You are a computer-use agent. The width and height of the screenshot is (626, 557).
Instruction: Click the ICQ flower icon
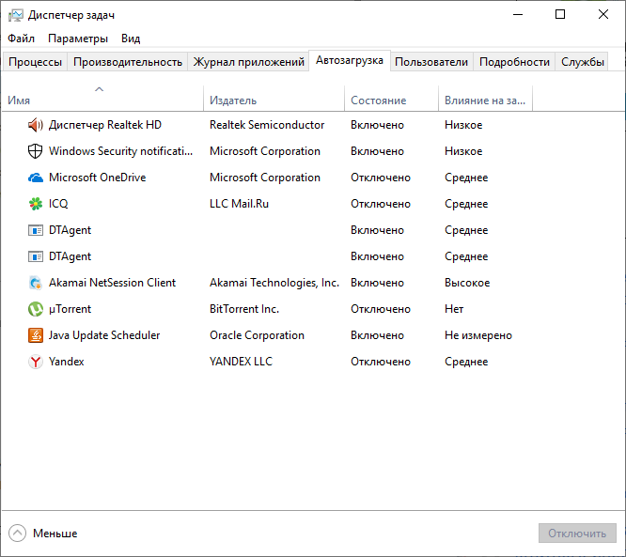(x=36, y=204)
